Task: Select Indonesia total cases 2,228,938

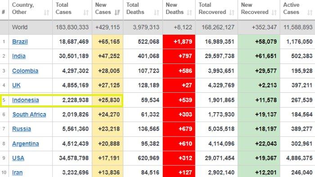Action: 75,100
